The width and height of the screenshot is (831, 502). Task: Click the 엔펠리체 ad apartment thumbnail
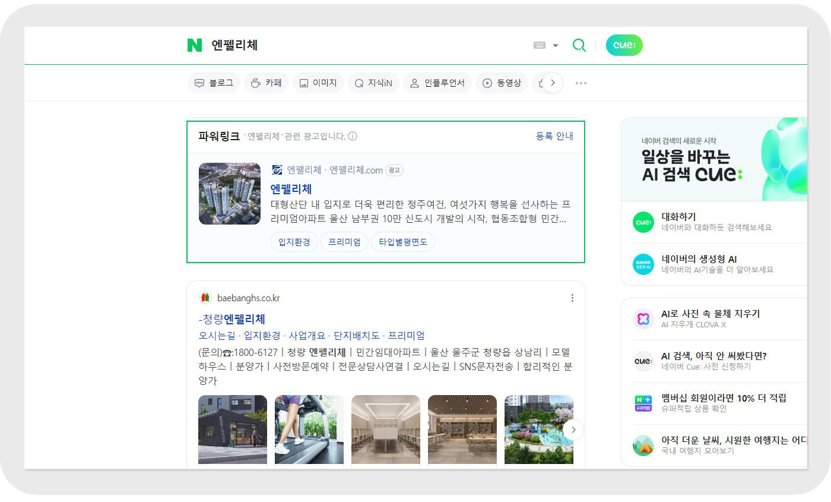[x=230, y=194]
